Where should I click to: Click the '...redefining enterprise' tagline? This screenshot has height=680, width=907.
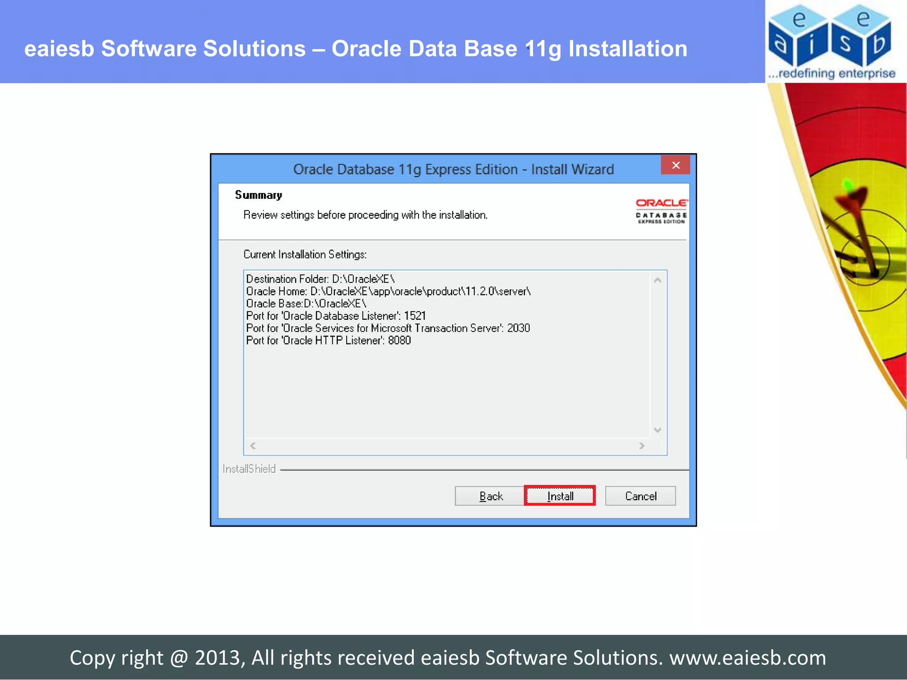pyautogui.click(x=832, y=73)
